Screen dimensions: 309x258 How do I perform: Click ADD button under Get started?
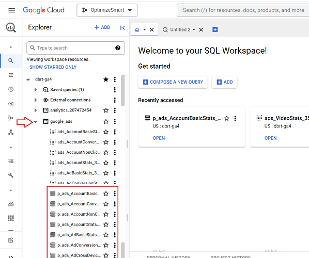coord(224,82)
